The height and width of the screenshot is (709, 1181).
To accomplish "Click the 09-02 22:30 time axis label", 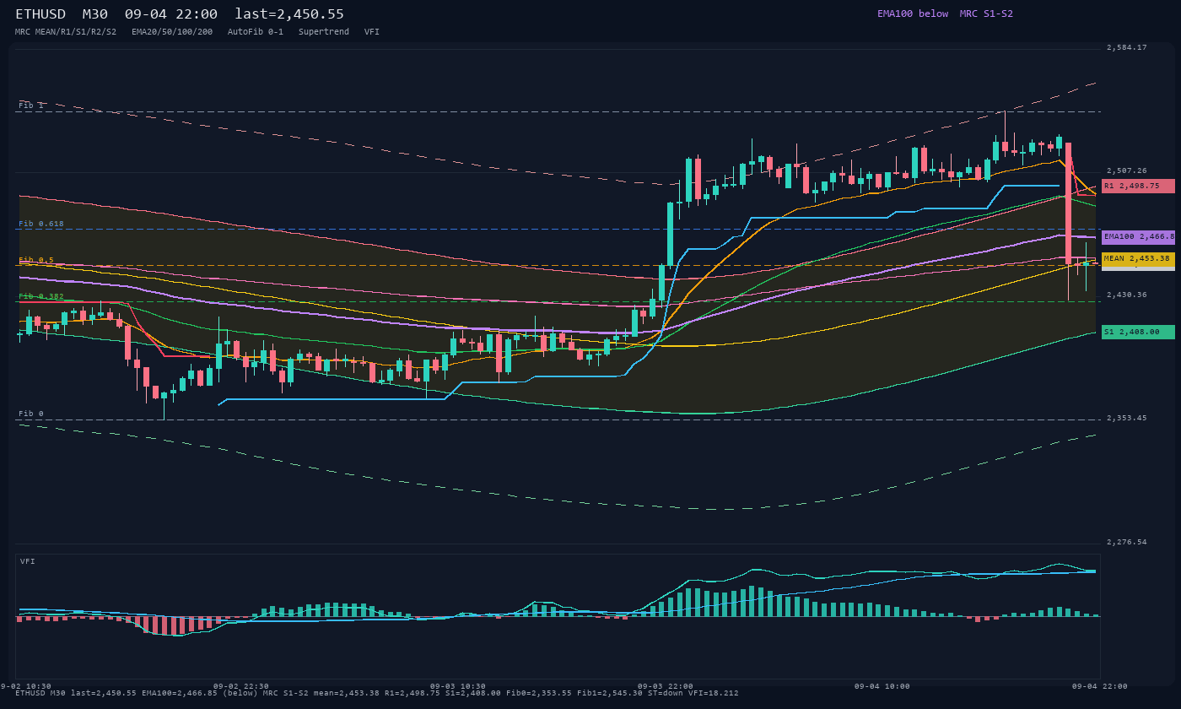I will (x=241, y=686).
